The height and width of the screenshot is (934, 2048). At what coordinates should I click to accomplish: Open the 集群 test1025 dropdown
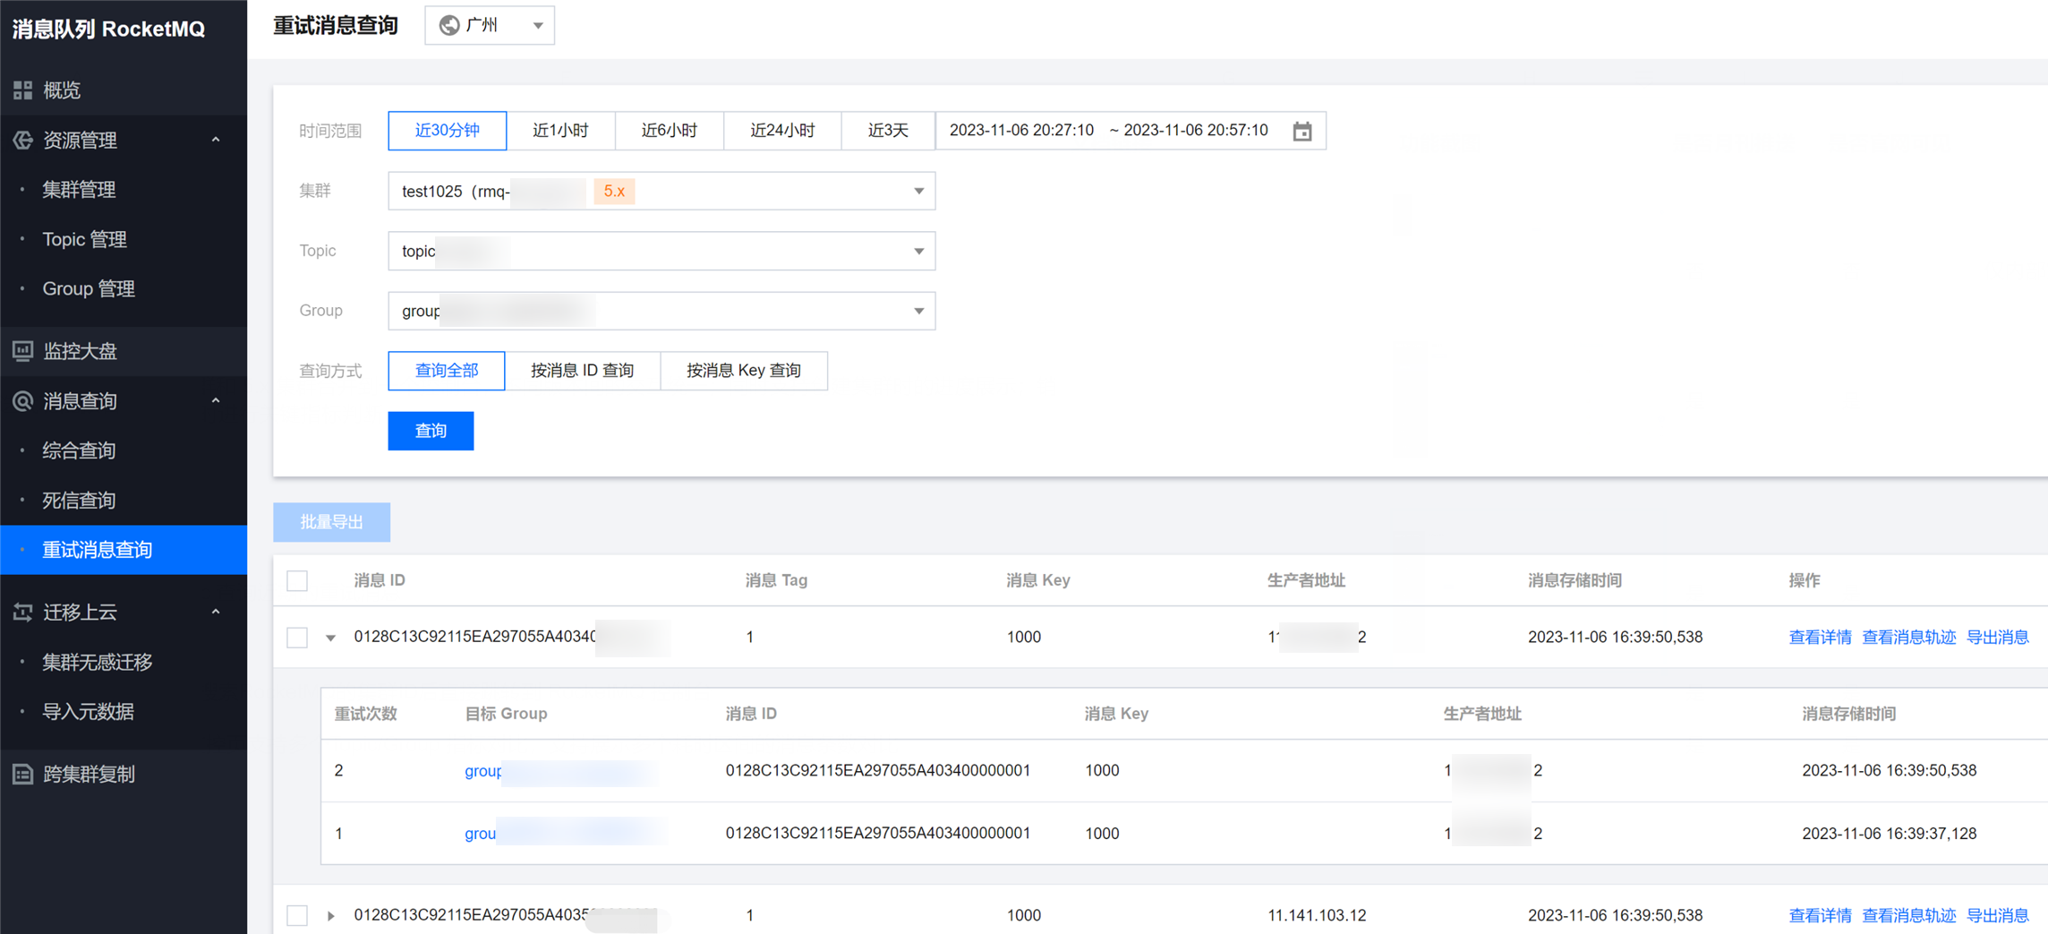point(661,191)
